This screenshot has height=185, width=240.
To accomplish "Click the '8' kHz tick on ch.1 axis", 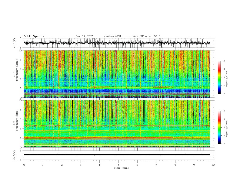I will (x=21, y=60).
